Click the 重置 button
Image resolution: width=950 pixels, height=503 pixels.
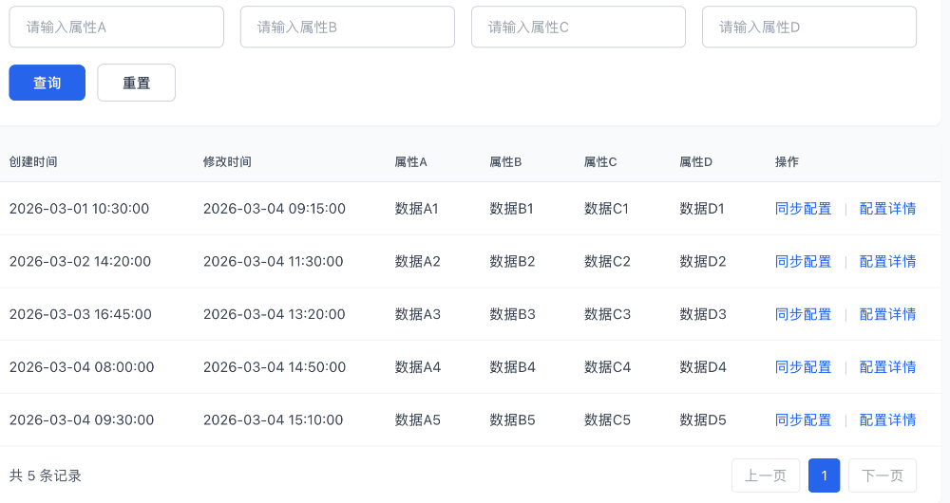coord(136,83)
